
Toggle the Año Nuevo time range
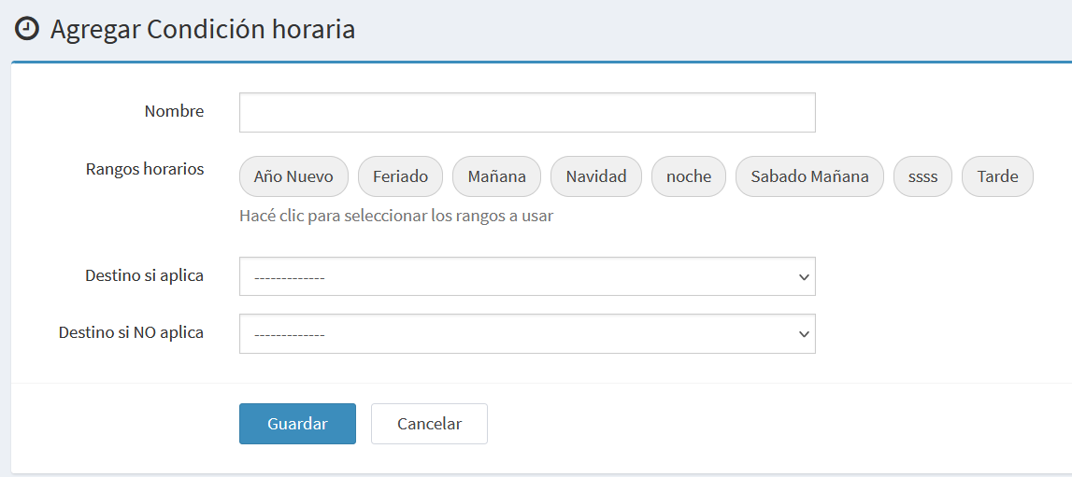pyautogui.click(x=293, y=176)
